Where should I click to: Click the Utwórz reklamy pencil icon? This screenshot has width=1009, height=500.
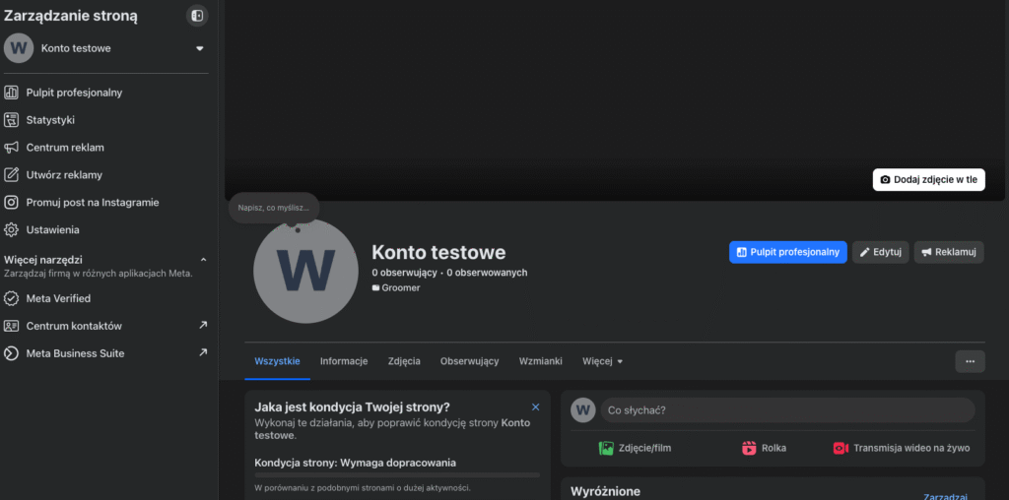click(x=11, y=175)
